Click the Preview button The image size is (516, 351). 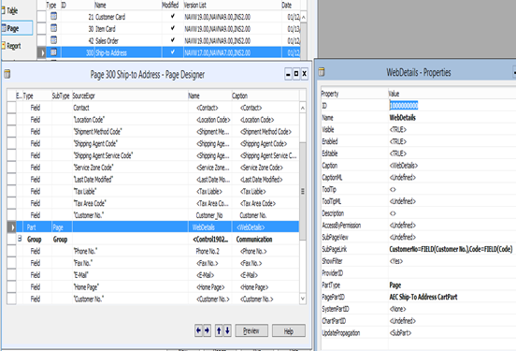pos(251,330)
